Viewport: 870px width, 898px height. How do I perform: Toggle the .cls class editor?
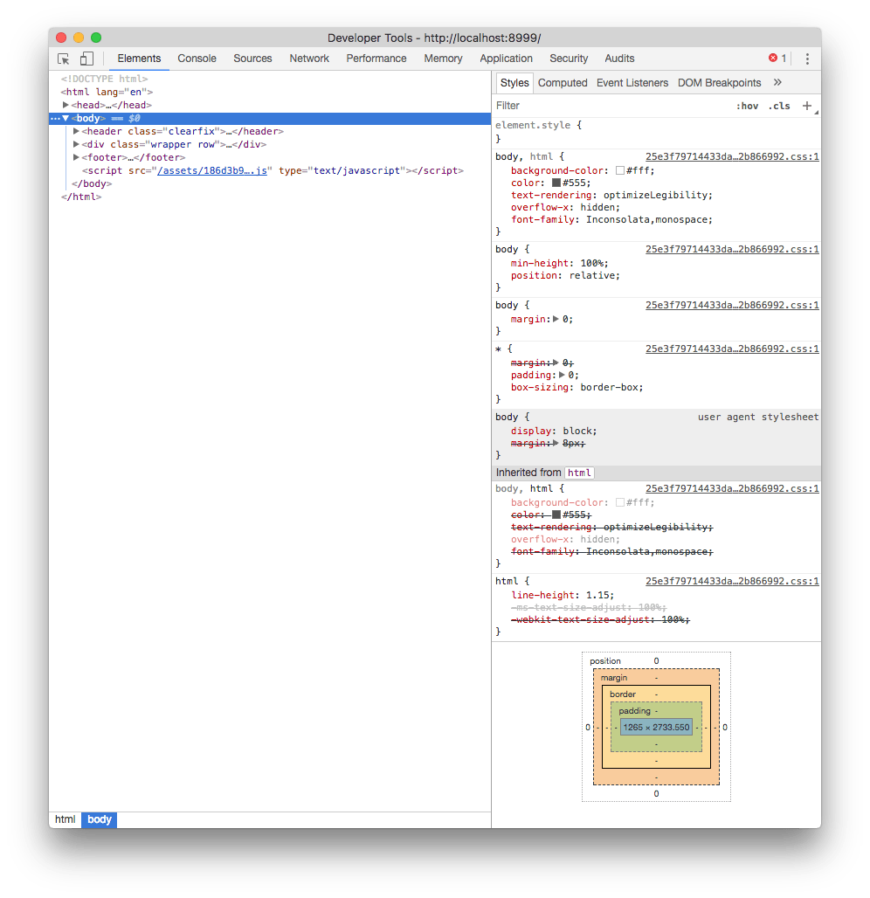click(x=778, y=105)
